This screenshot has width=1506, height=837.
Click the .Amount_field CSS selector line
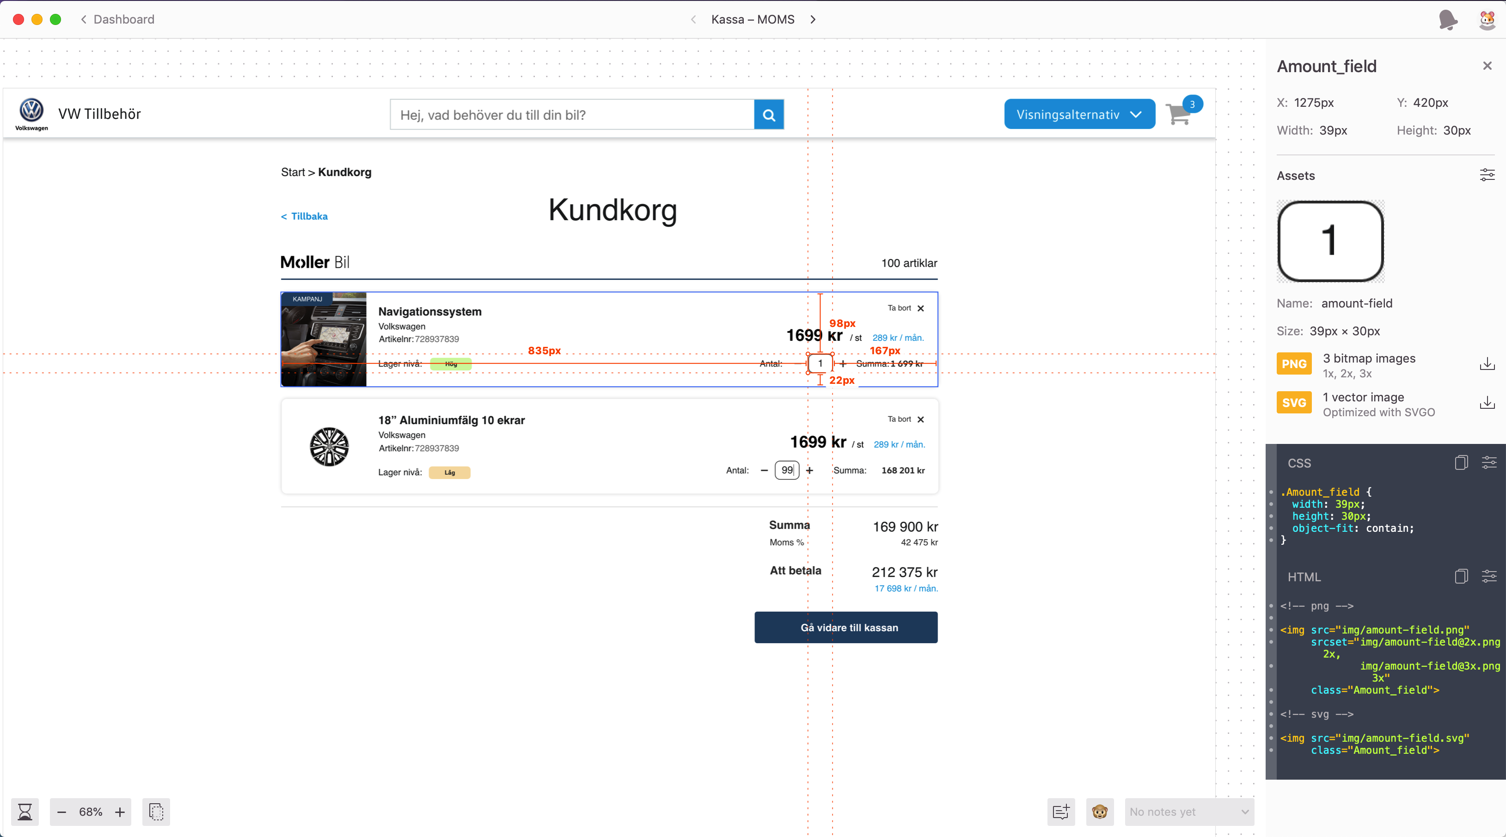click(1326, 492)
